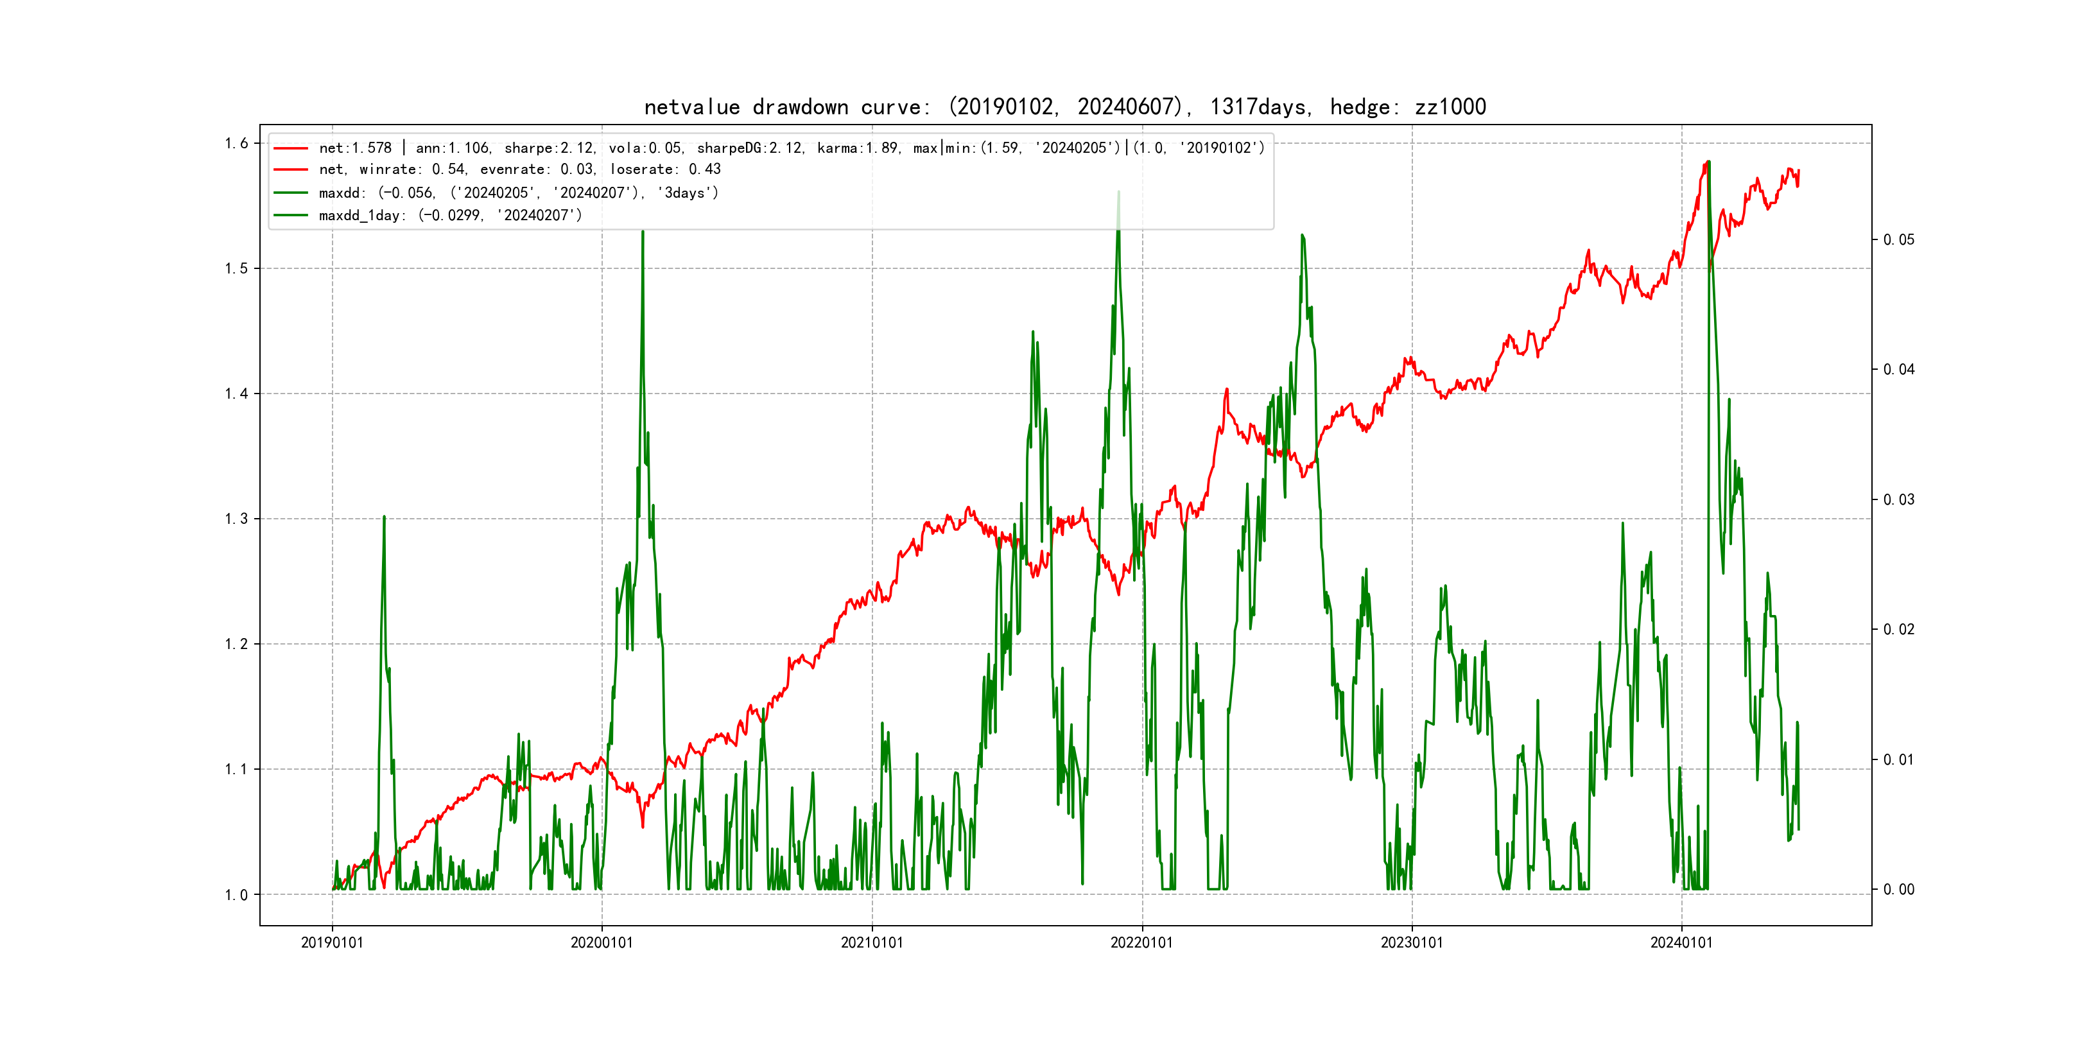Click the red swatch beside 'net:1.578' legend entry
This screenshot has height=1040, width=2080.
(x=291, y=148)
